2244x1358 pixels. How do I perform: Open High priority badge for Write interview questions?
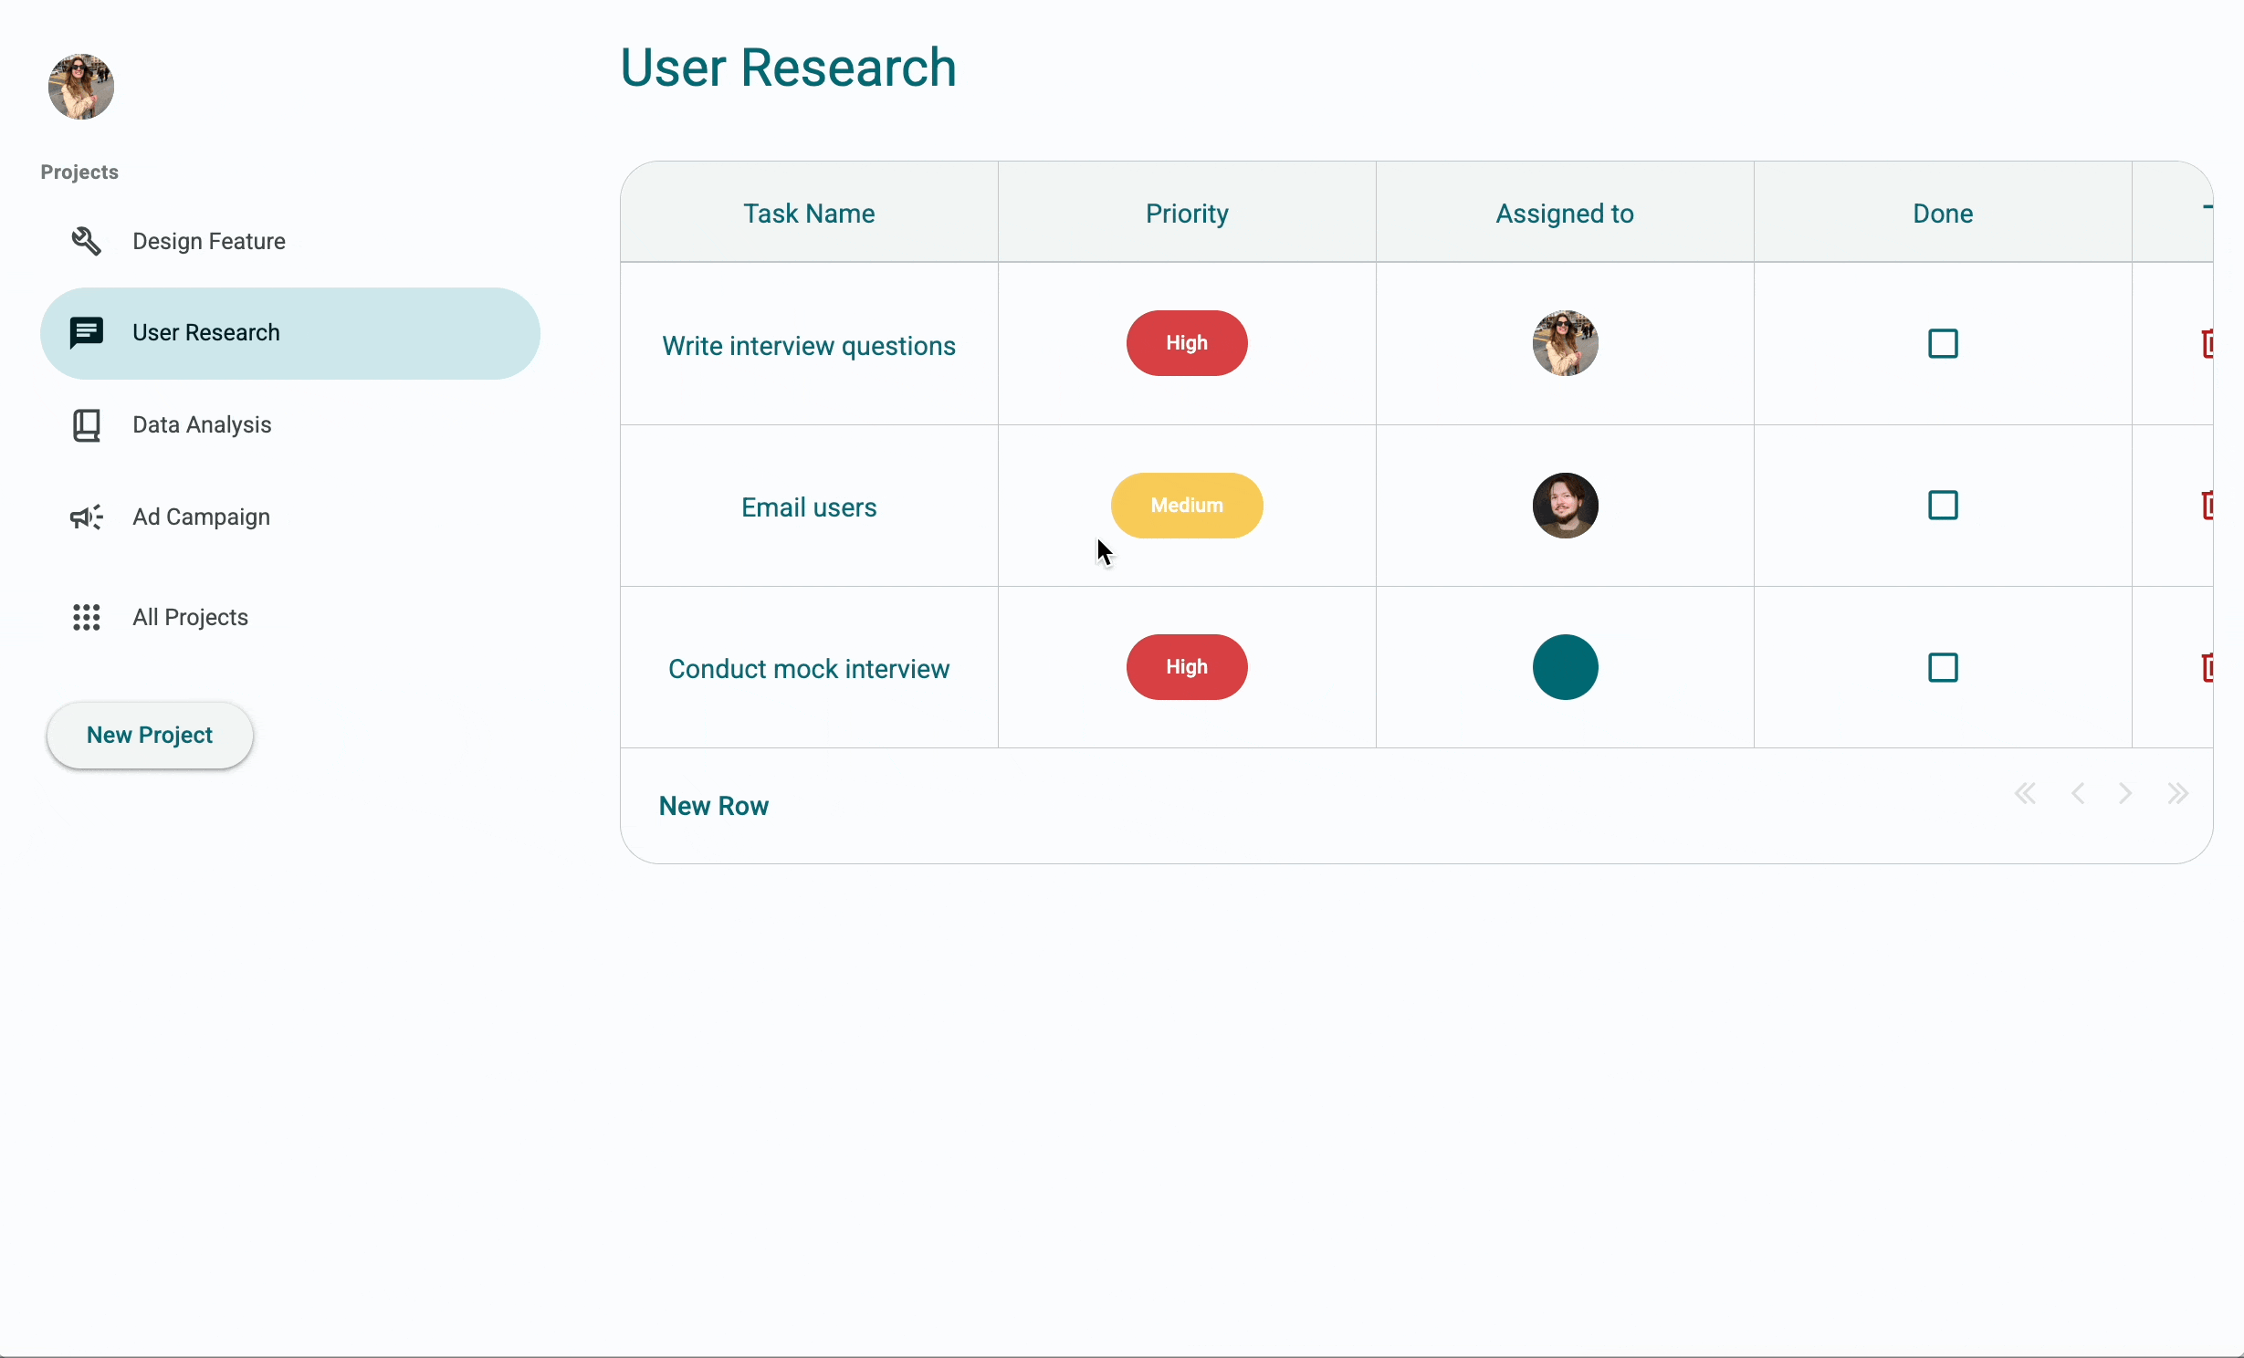click(x=1187, y=343)
